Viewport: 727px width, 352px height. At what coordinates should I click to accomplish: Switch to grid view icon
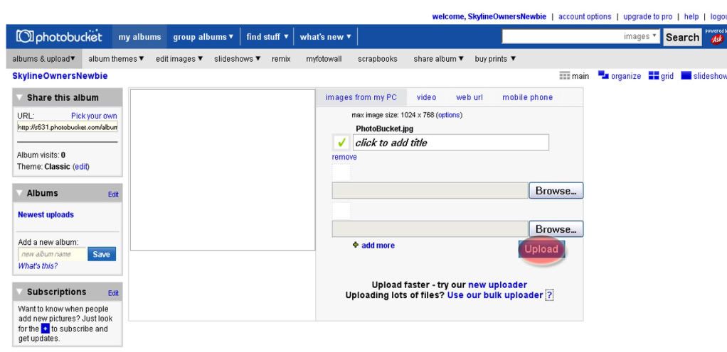pos(654,75)
